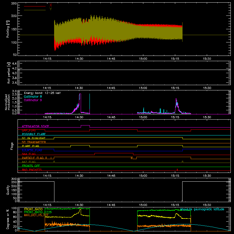Click the 80 tick on Degrees axis
234x234 pixels.
click(15, 212)
